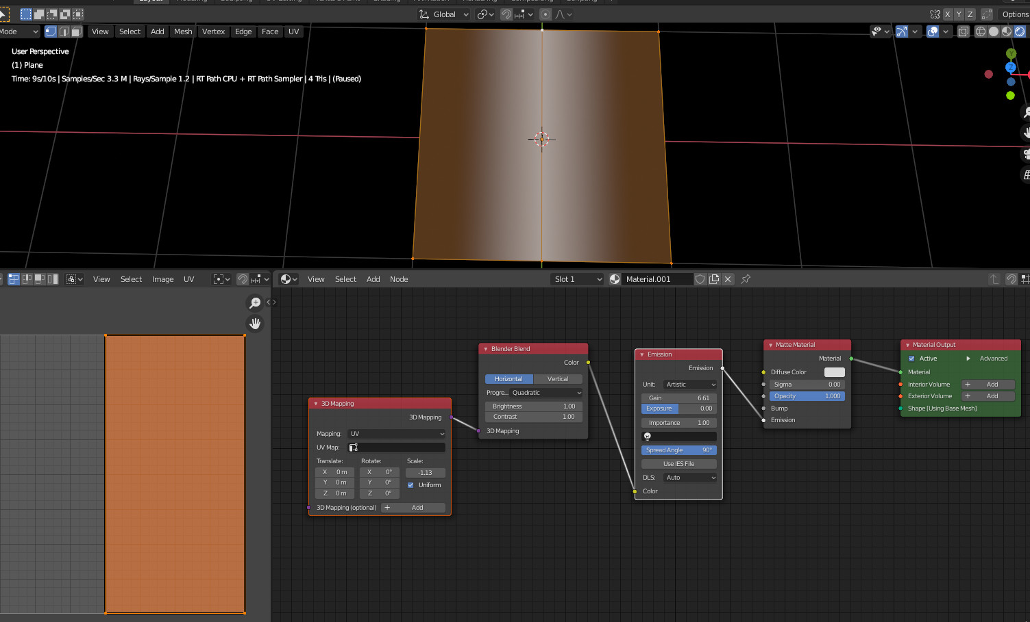Image resolution: width=1030 pixels, height=622 pixels.
Task: Click the Diffuse Color swatch
Action: coord(834,372)
